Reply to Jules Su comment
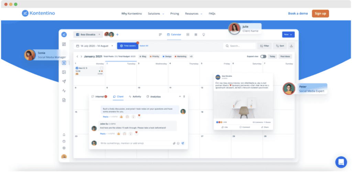 tap(103, 134)
